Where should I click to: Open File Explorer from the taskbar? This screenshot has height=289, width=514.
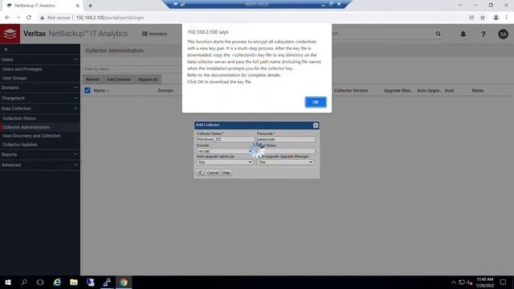click(74, 282)
